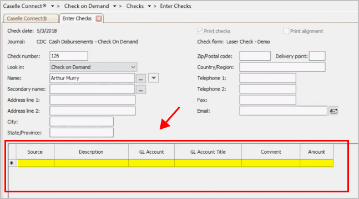The height and width of the screenshot is (199, 359).
Task: Click the Source column header
Action: click(x=35, y=152)
